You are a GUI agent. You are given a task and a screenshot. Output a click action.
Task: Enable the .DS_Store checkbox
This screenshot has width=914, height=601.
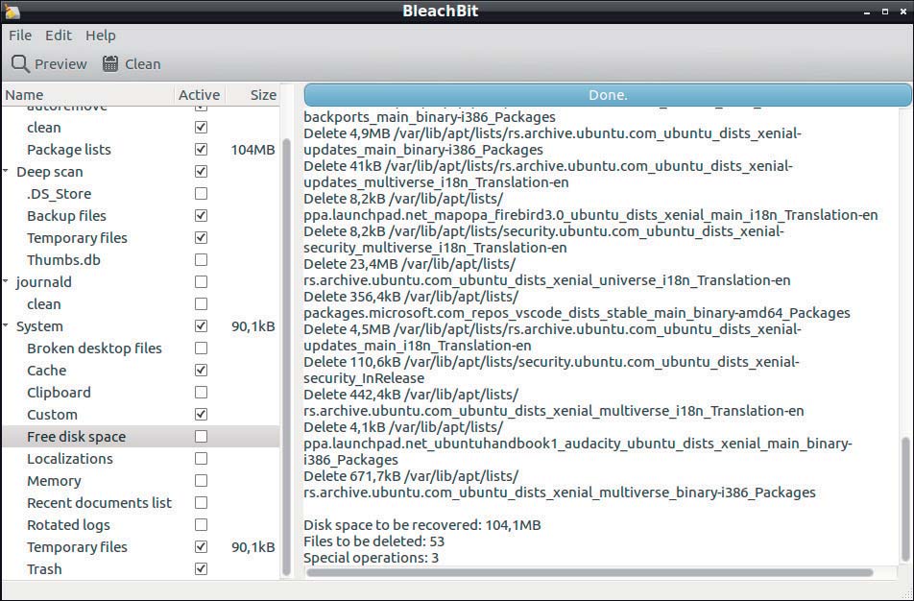201,194
